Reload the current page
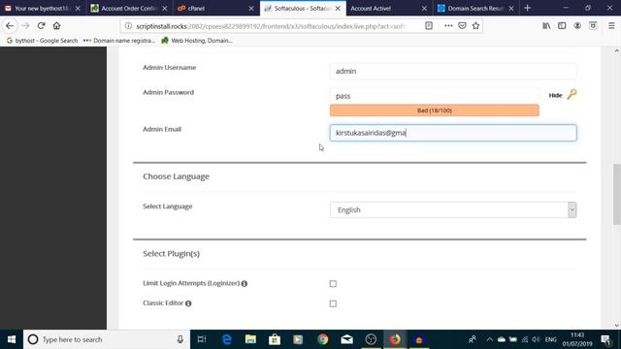This screenshot has width=621, height=349. [41, 26]
